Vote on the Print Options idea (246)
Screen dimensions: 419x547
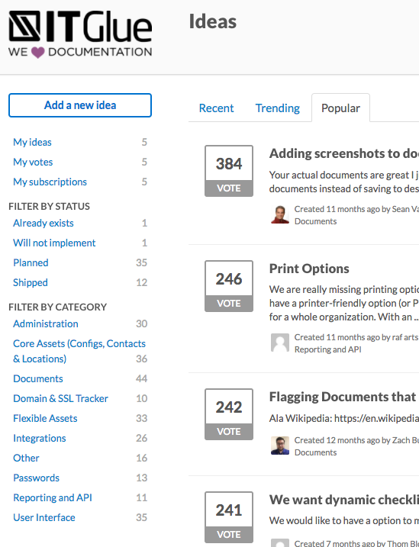click(x=229, y=304)
